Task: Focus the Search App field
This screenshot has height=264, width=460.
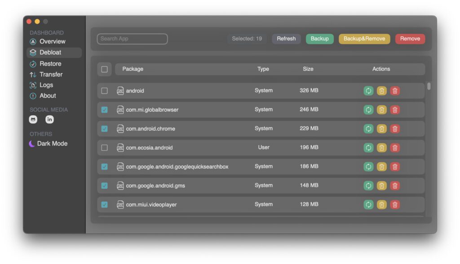Action: (132, 39)
